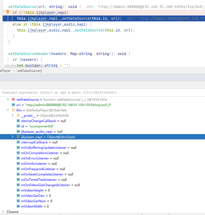Click the value icon beside mVideoWidth
Screen dimensions: 205x215
18,206
